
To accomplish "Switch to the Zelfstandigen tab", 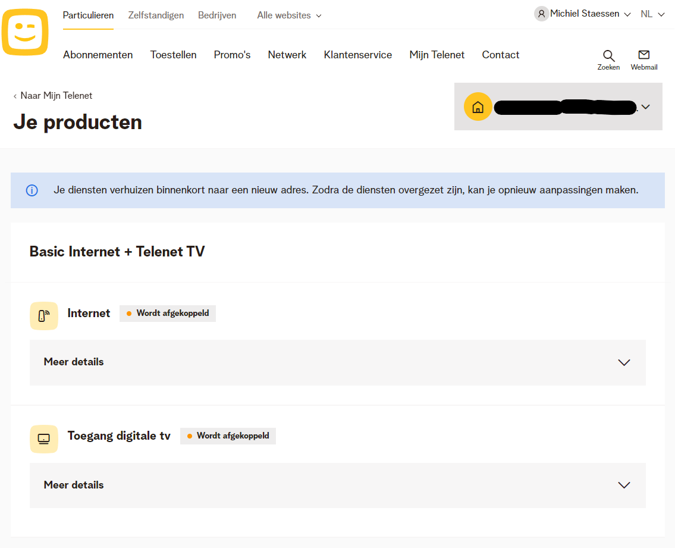I will [156, 15].
